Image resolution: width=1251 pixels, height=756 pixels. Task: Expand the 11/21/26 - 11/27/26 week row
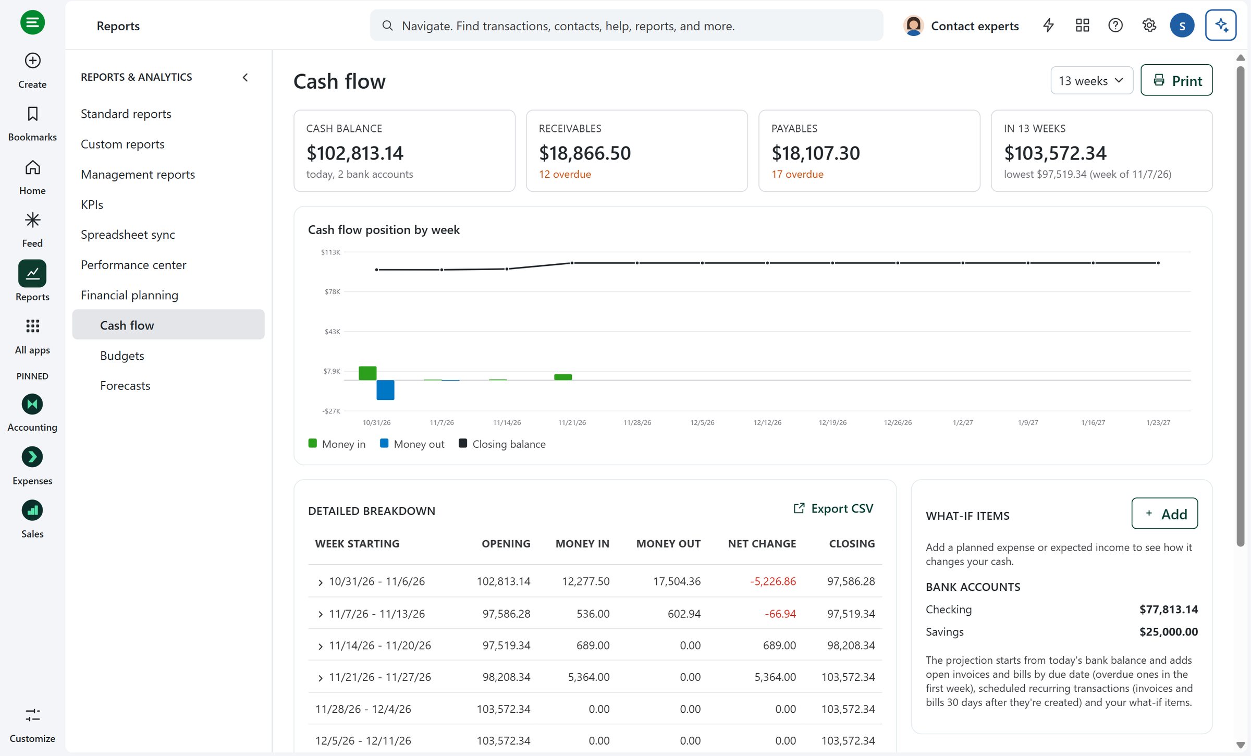[320, 678]
